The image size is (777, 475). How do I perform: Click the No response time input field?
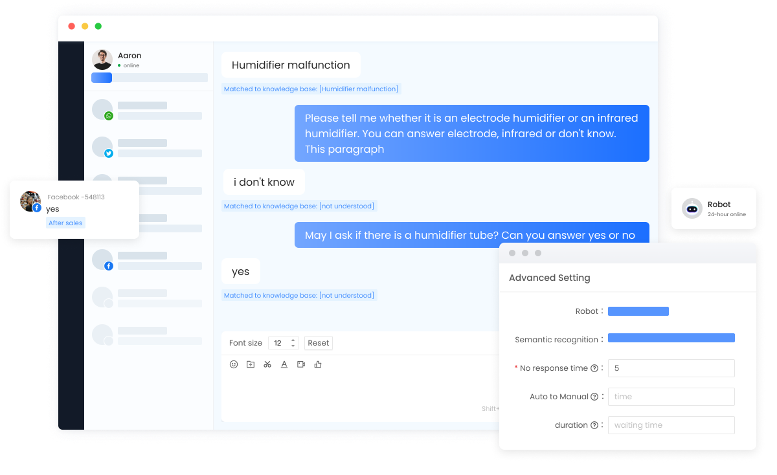click(671, 368)
